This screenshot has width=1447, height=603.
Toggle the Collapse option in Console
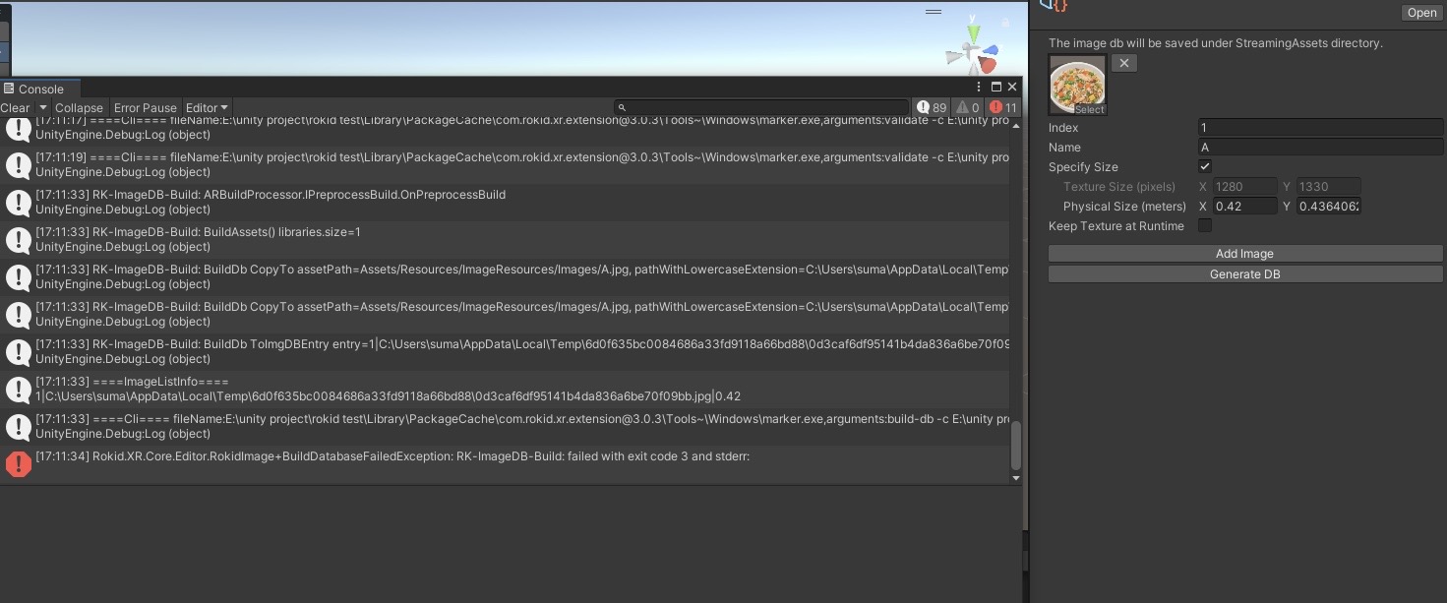(x=79, y=107)
